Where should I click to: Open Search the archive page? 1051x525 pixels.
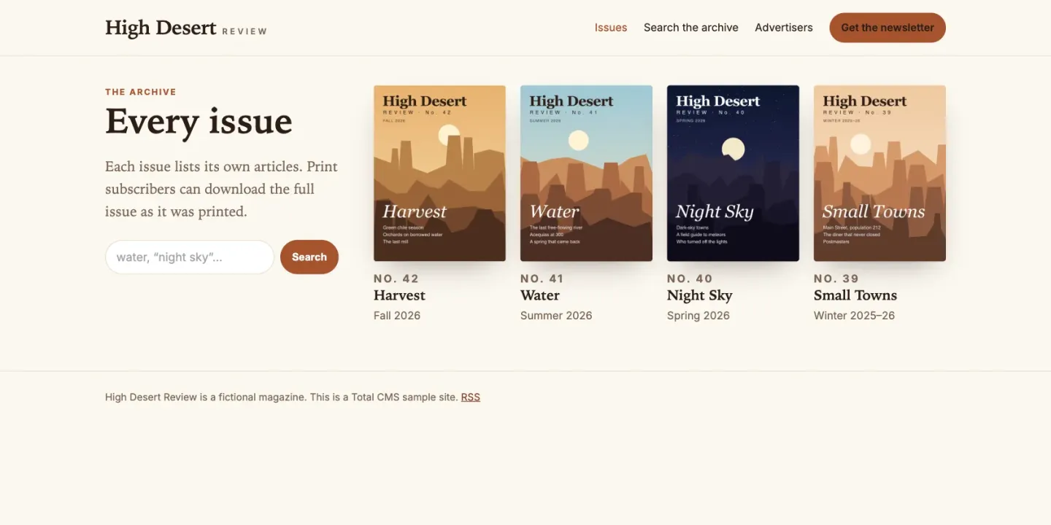[x=691, y=28]
